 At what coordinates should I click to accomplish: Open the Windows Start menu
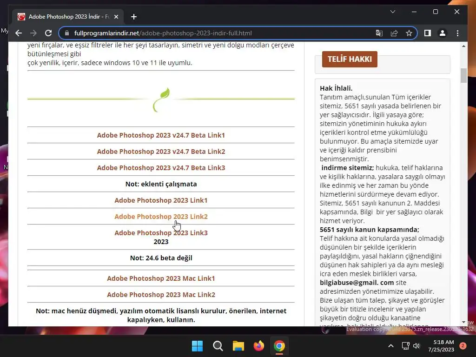pos(197,346)
